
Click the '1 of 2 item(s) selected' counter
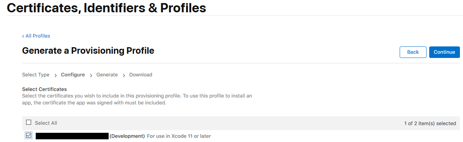(x=430, y=123)
